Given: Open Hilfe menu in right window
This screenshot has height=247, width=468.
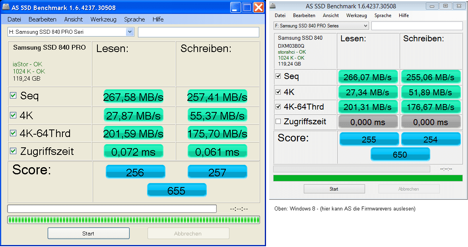Looking at the screenshot, I should [x=404, y=15].
